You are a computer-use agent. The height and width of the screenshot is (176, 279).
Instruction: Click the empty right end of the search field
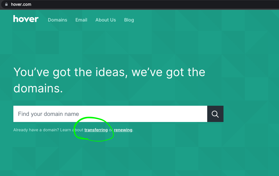pyautogui.click(x=192, y=114)
